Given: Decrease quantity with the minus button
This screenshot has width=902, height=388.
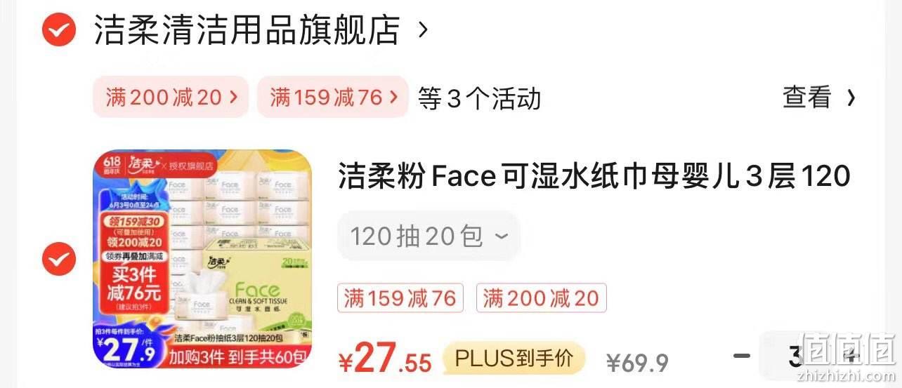Looking at the screenshot, I should [742, 356].
